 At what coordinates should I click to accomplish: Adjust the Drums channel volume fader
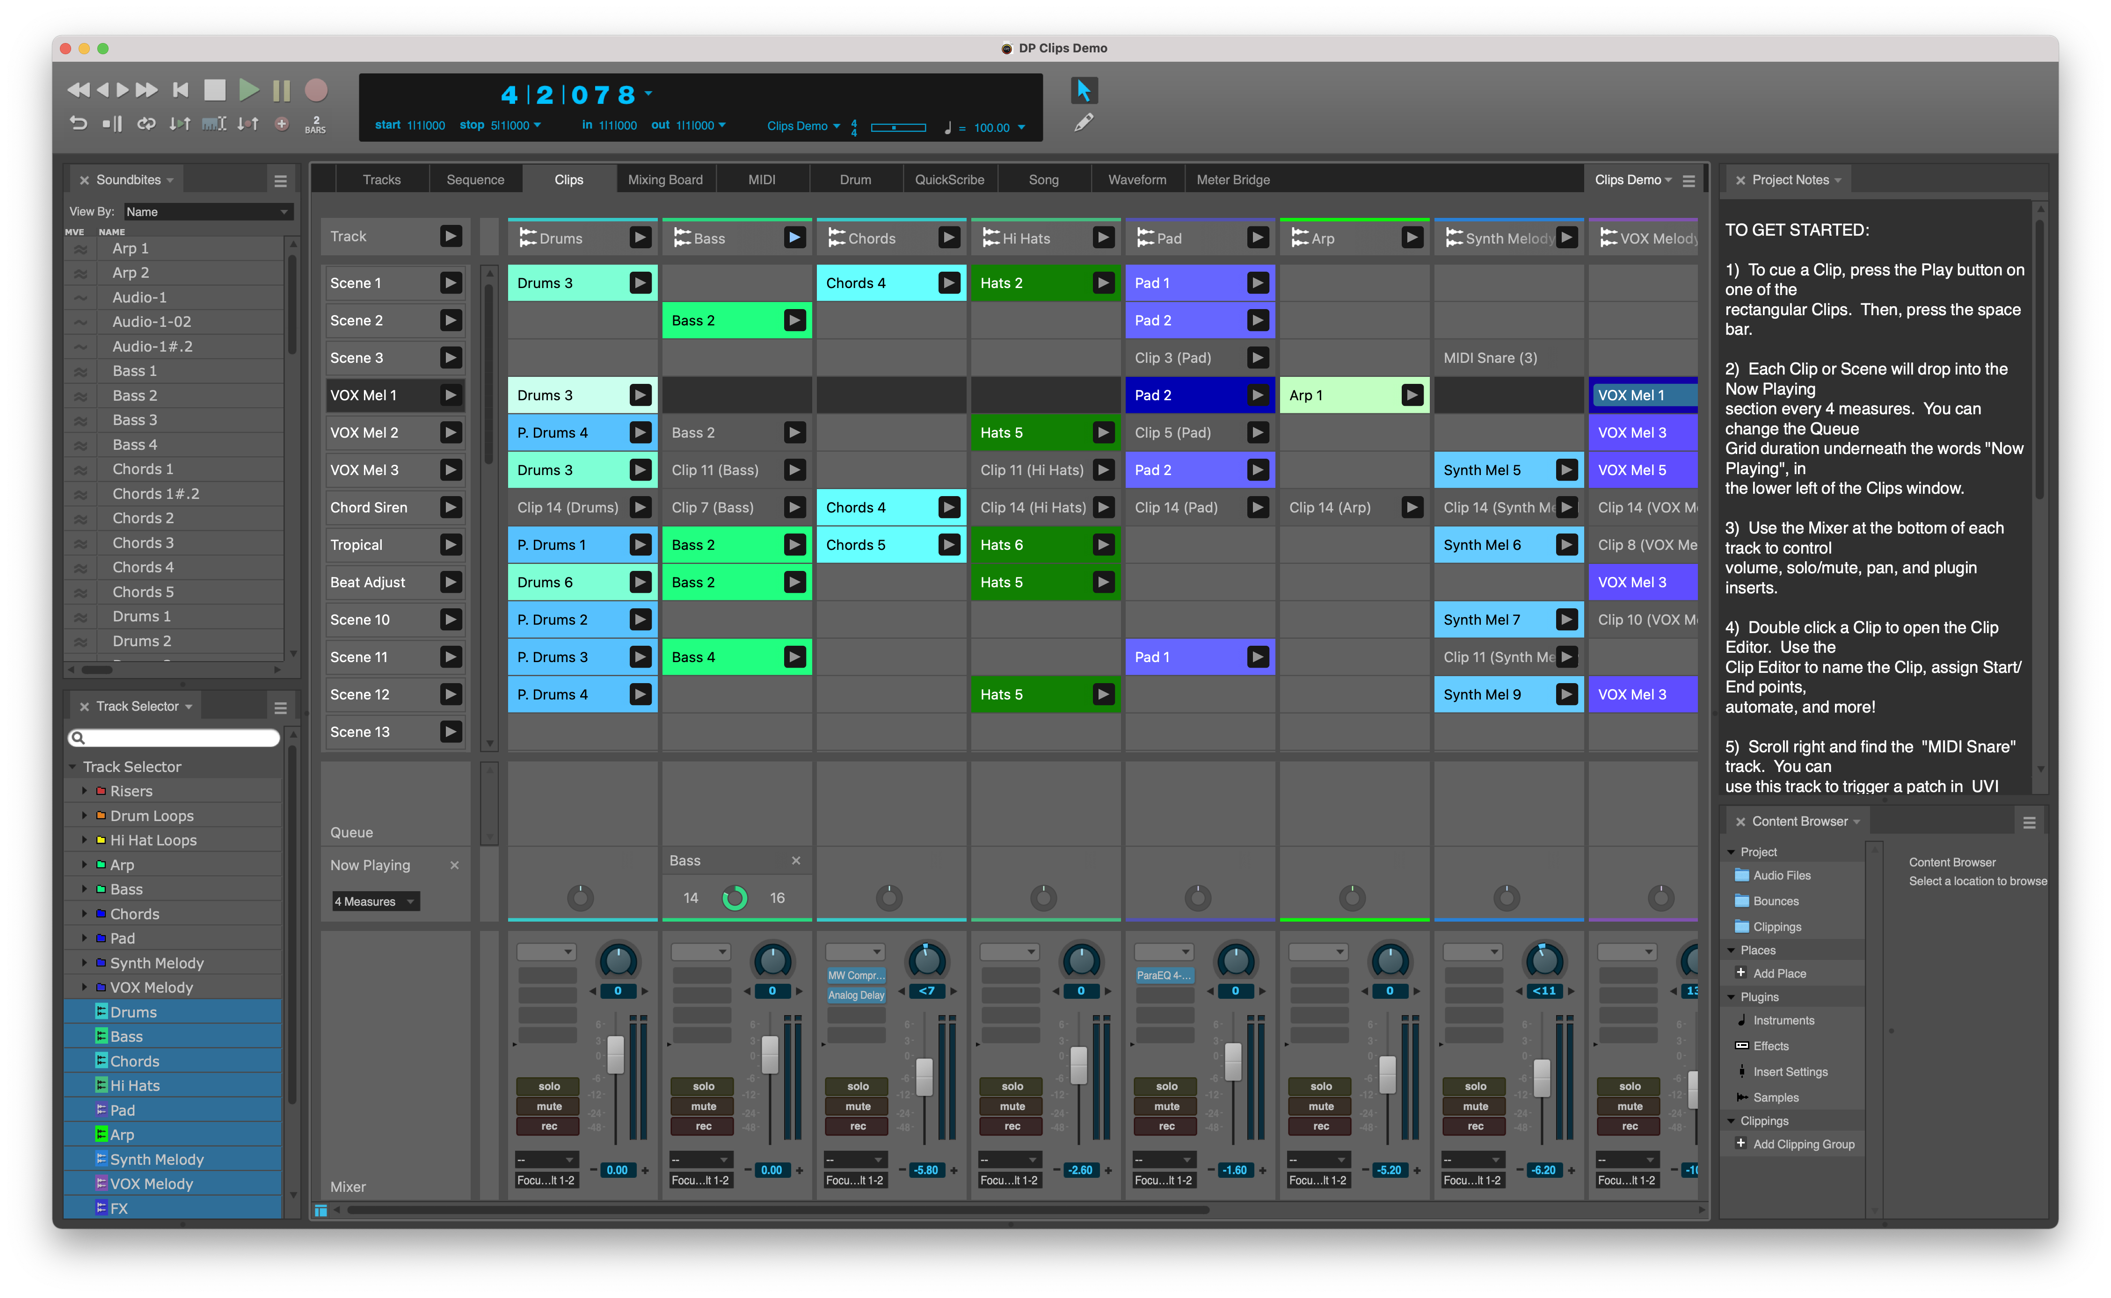point(616,1054)
